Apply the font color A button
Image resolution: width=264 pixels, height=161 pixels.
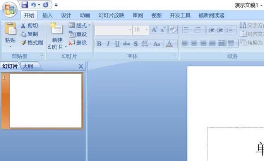click(169, 44)
